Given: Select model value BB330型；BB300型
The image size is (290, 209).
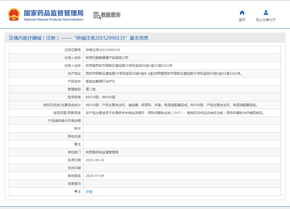Looking at the screenshot, I should (100, 97).
